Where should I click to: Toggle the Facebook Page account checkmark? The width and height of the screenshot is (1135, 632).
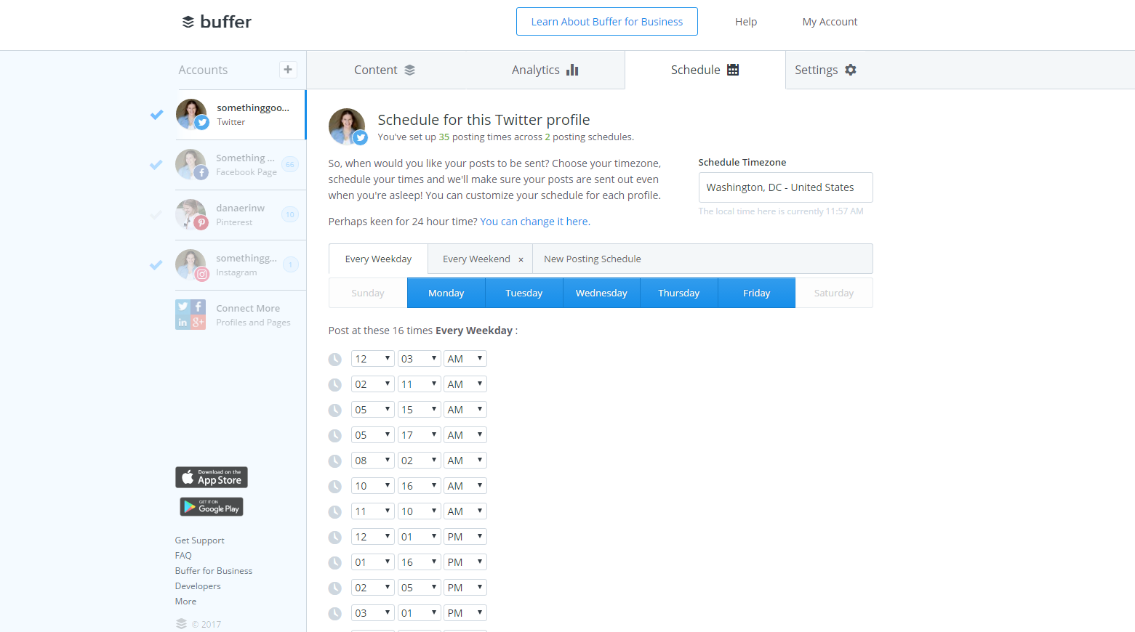[156, 164]
